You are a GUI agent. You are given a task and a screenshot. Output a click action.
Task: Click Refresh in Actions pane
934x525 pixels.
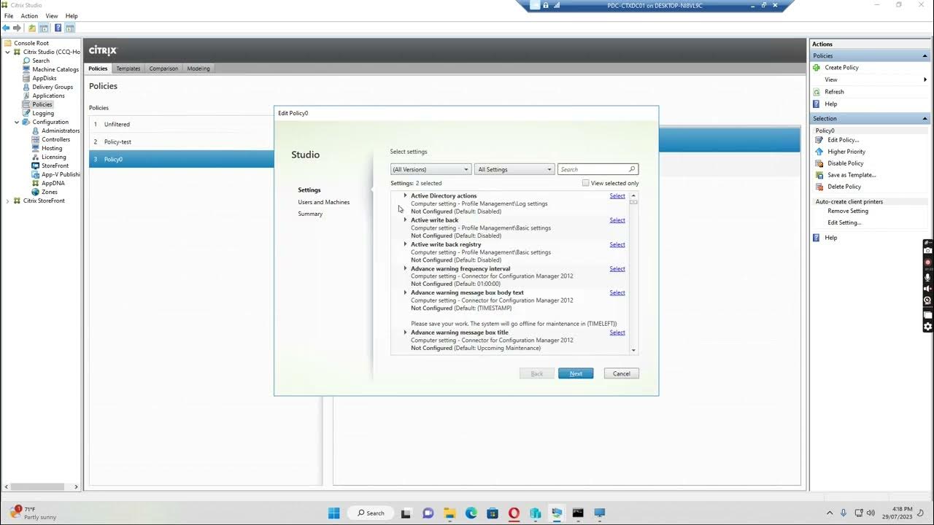click(x=834, y=92)
